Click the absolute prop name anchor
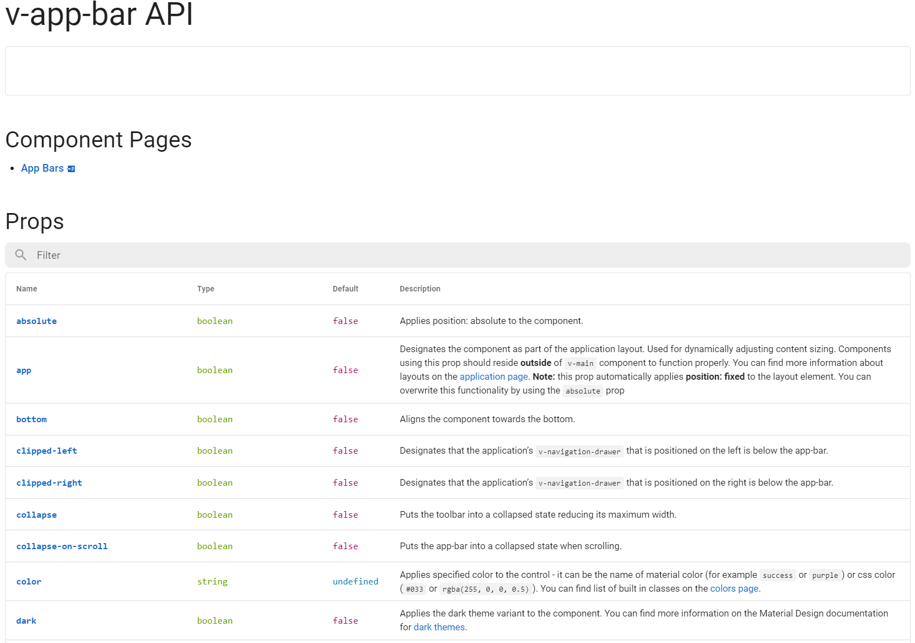915x643 pixels. 36,321
